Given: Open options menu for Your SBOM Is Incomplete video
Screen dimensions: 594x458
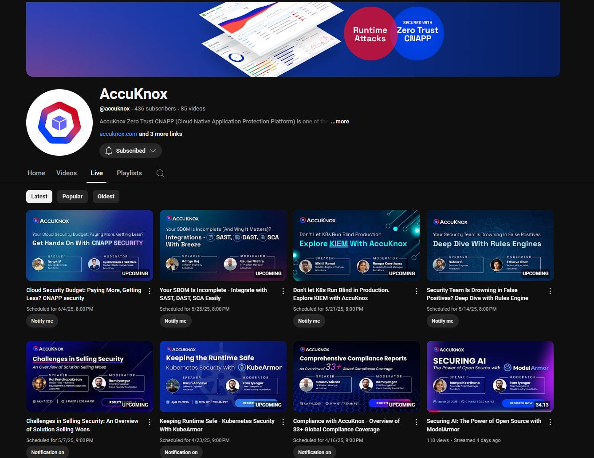Looking at the screenshot, I should (x=283, y=291).
